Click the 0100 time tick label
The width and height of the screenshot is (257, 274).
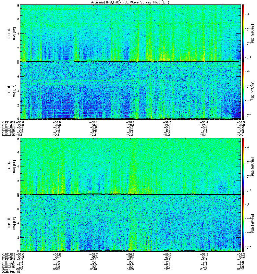coord(130,269)
